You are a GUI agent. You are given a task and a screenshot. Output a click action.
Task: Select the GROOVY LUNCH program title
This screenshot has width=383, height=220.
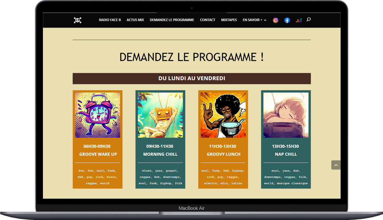pos(224,154)
